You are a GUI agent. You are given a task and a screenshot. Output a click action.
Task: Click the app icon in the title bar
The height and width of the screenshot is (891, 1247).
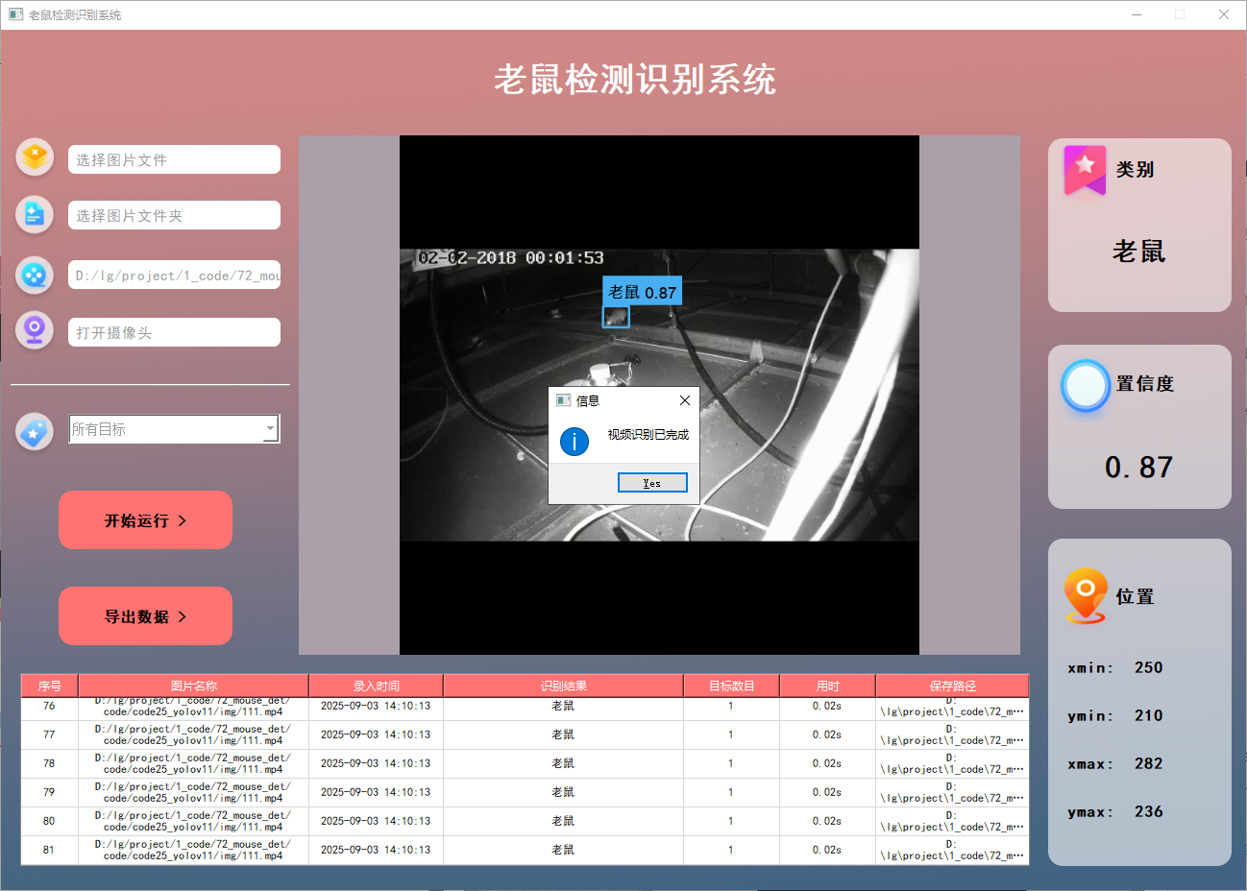[15, 14]
